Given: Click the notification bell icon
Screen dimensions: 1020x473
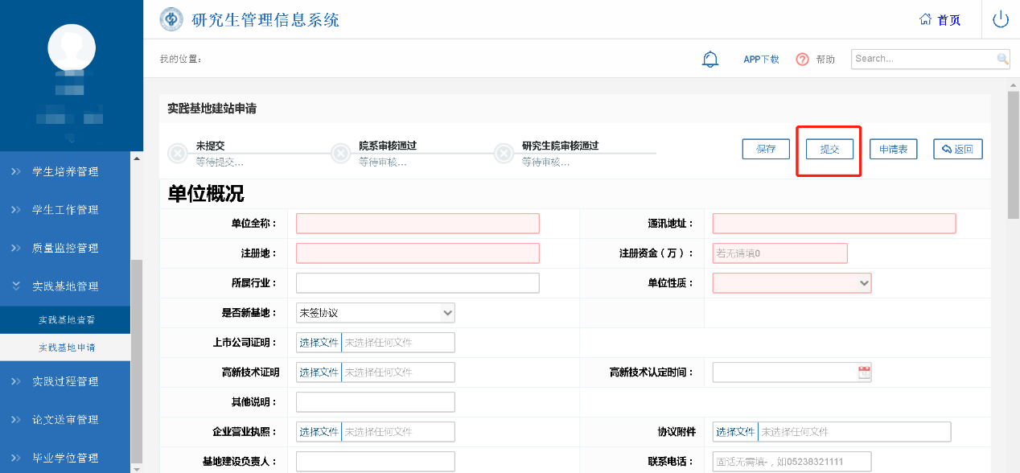Looking at the screenshot, I should click(x=710, y=59).
